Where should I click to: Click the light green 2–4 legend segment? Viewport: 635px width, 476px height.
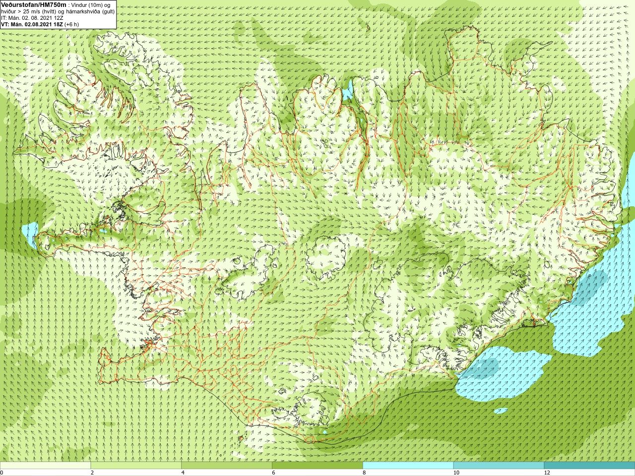(x=136, y=466)
